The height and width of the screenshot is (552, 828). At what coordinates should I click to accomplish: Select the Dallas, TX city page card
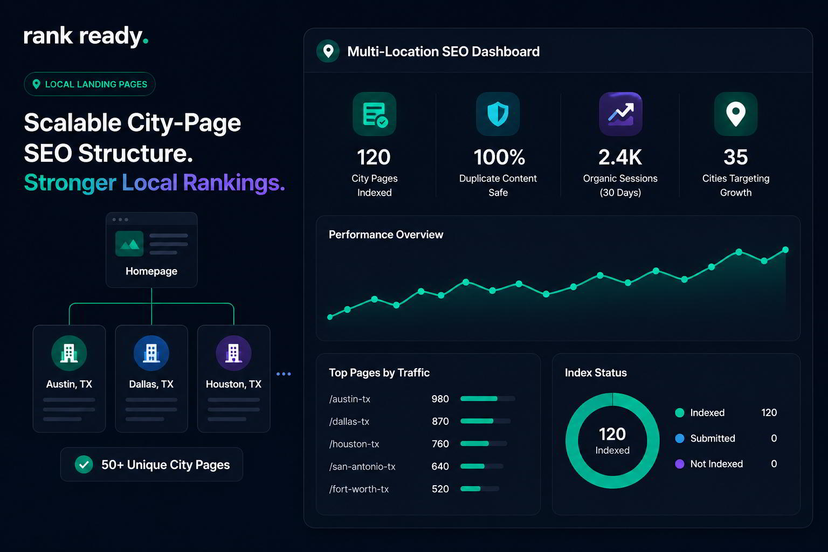tap(151, 378)
